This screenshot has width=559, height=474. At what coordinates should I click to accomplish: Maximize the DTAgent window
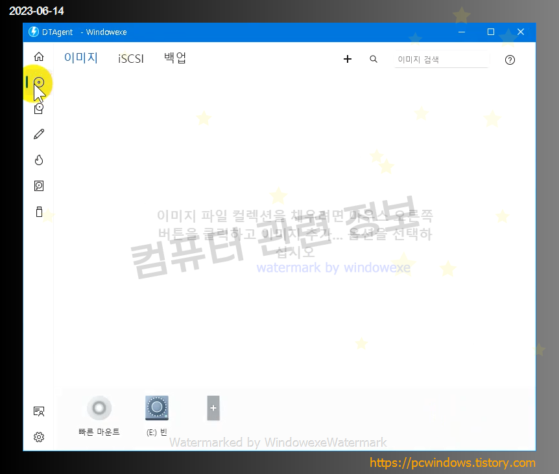(x=491, y=32)
